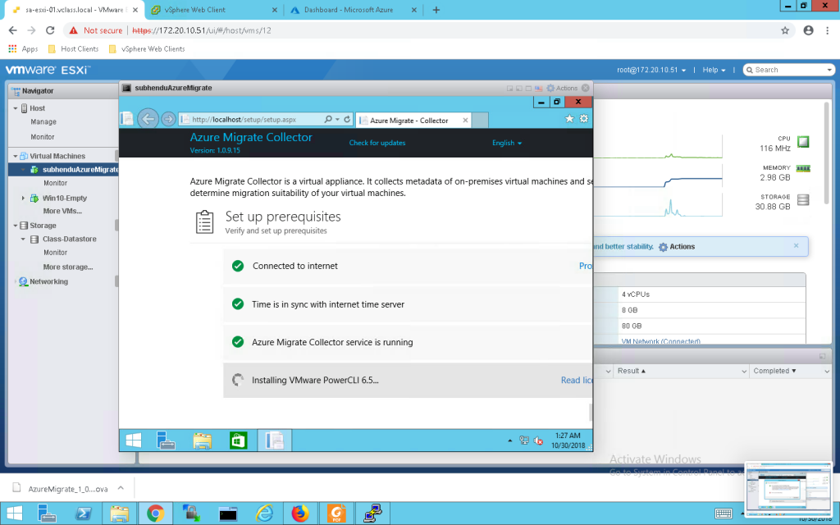Open Command Prompt from the host taskbar
Screen dimensions: 840x525
tap(228, 514)
